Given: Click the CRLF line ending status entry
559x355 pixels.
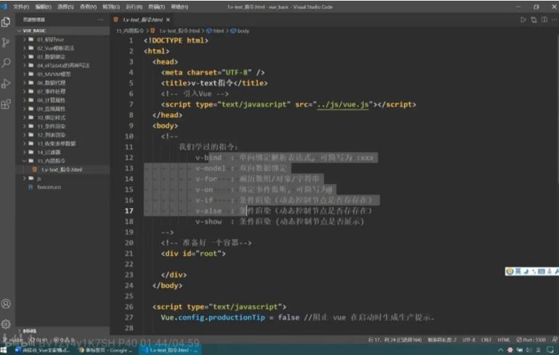Looking at the screenshot, I should 486,340.
